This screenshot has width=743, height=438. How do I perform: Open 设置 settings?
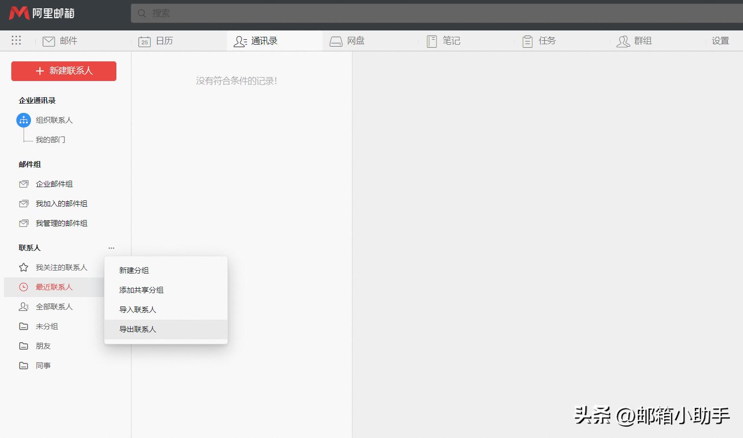(x=720, y=41)
